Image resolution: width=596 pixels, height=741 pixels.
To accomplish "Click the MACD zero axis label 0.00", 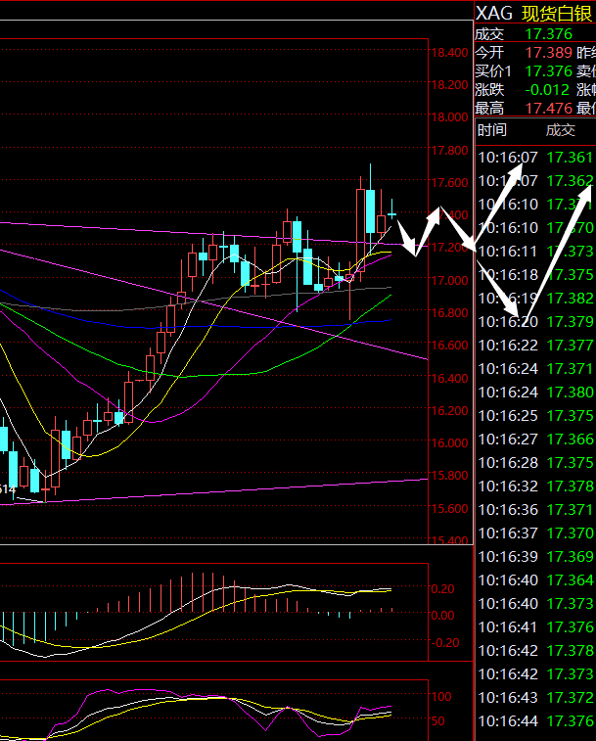I will [443, 616].
